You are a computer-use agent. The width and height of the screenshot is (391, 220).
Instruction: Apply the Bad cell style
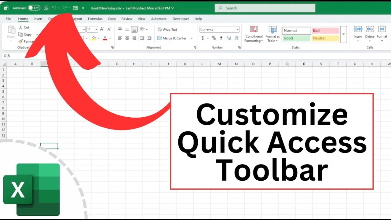point(326,31)
